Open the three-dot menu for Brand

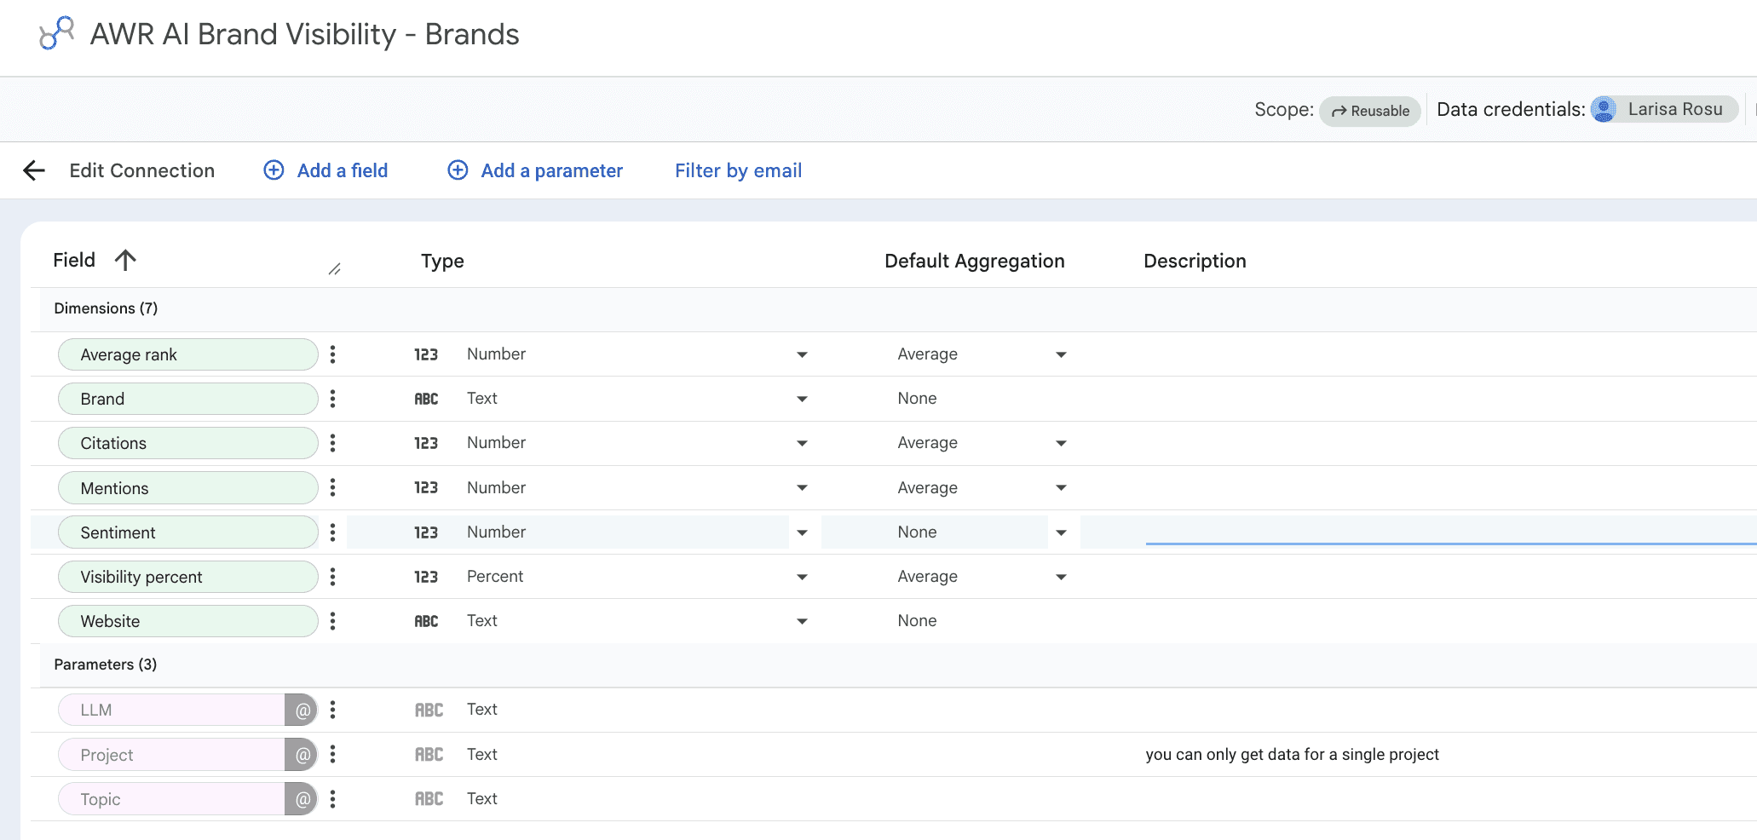coord(332,399)
